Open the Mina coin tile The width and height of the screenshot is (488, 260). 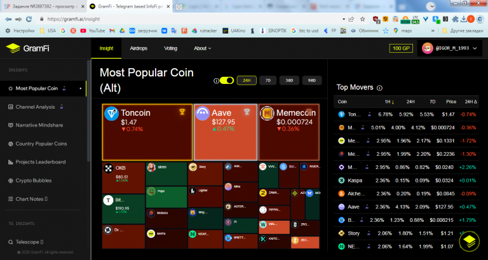coord(241,192)
